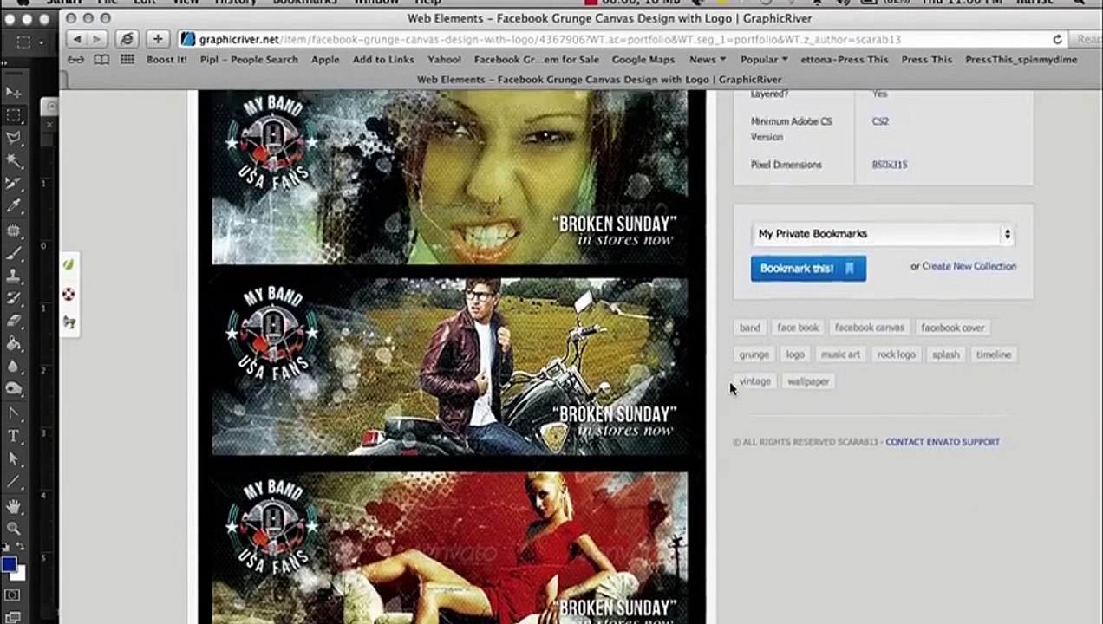Click the red lifebuoy sidebar widget icon
1103x624 pixels.
pyautogui.click(x=69, y=294)
